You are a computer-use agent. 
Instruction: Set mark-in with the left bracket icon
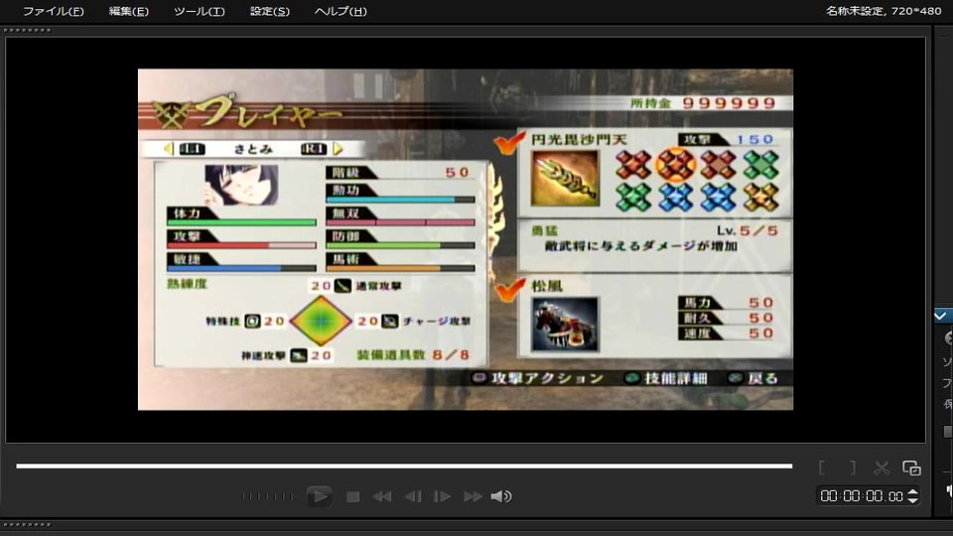point(822,468)
